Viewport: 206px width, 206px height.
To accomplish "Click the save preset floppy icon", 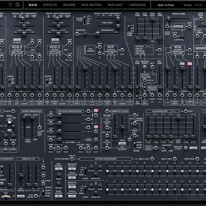I will 17,5.
